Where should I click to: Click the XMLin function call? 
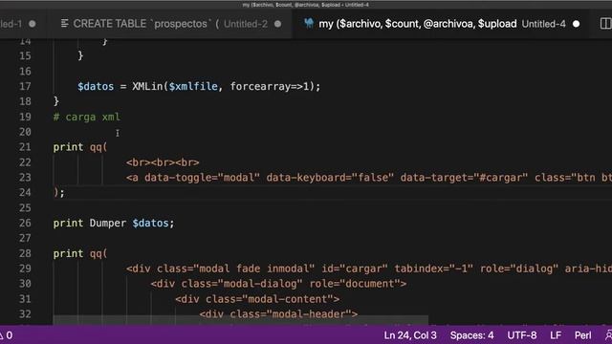147,86
